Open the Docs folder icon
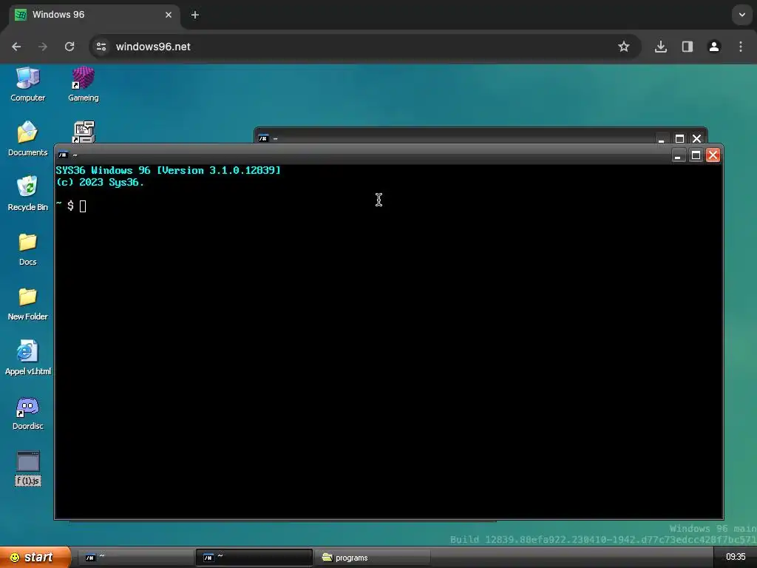Image resolution: width=757 pixels, height=568 pixels. click(x=27, y=248)
